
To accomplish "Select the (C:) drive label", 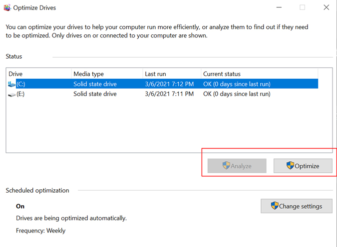I will coord(21,84).
